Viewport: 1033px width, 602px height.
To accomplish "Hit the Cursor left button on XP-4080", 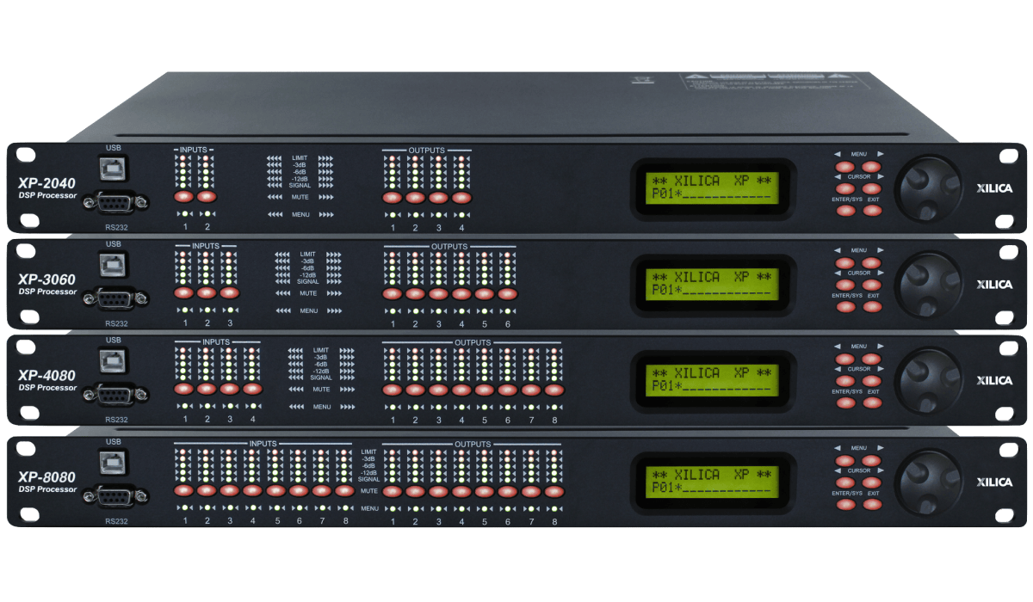I will [845, 380].
